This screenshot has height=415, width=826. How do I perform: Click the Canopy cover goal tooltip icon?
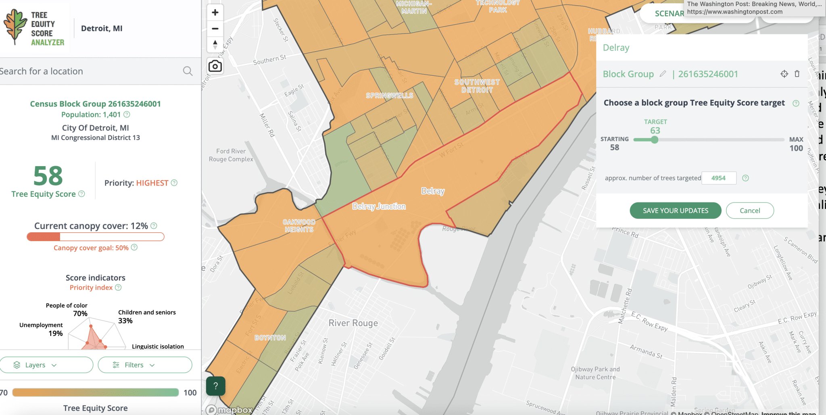coord(135,248)
